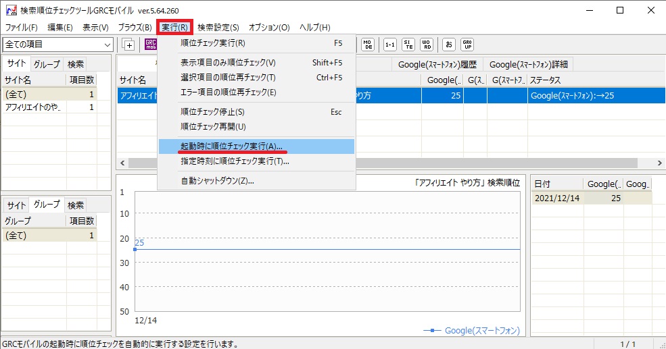666x349 pixels.
Task: Open the ヘルプ(H) menu
Action: [x=314, y=27]
